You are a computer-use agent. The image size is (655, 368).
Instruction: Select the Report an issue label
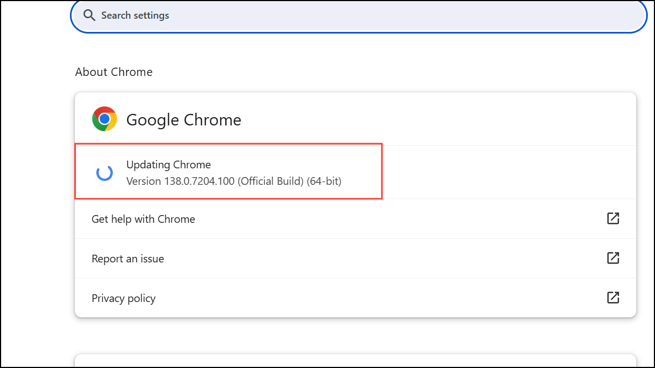pos(128,259)
